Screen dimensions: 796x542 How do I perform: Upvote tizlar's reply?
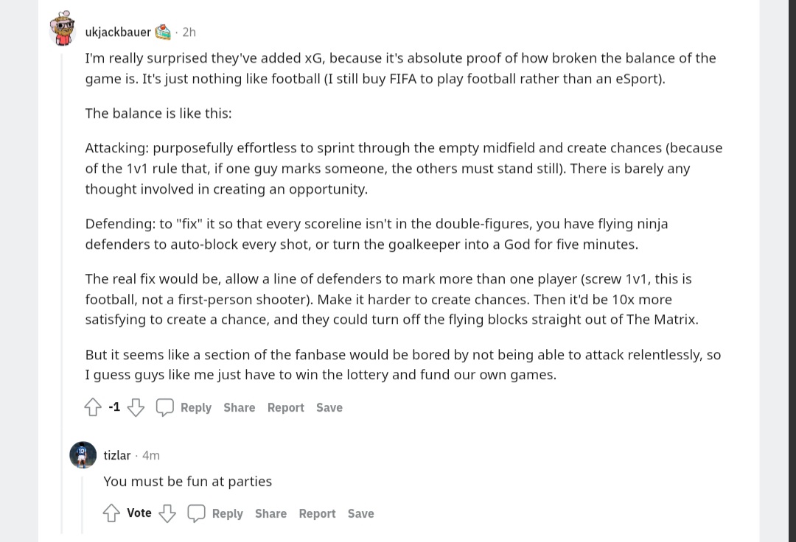[x=111, y=513]
